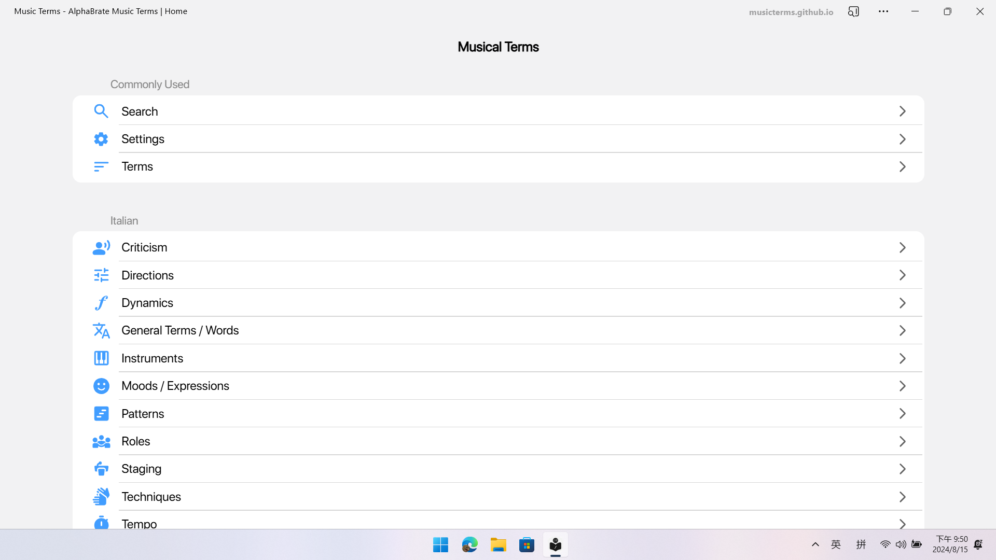Click the Dynamics forte icon
Image resolution: width=996 pixels, height=560 pixels.
click(101, 303)
